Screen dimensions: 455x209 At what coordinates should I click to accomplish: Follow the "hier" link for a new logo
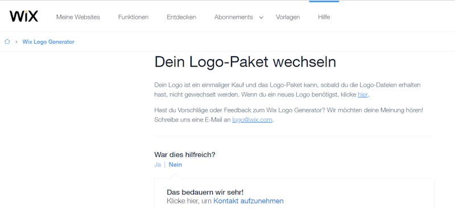363,94
